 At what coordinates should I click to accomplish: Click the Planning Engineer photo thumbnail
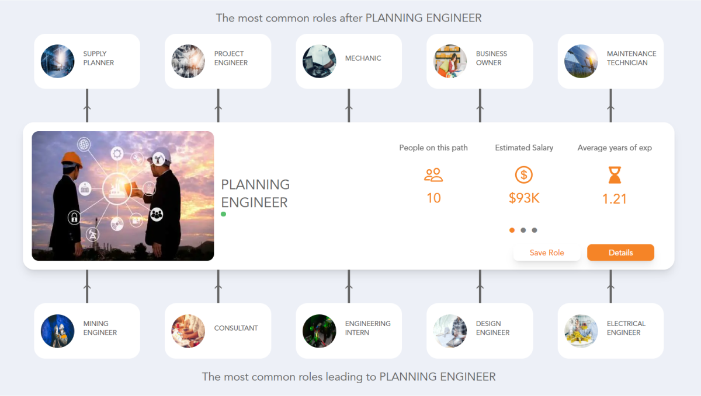coord(123,195)
